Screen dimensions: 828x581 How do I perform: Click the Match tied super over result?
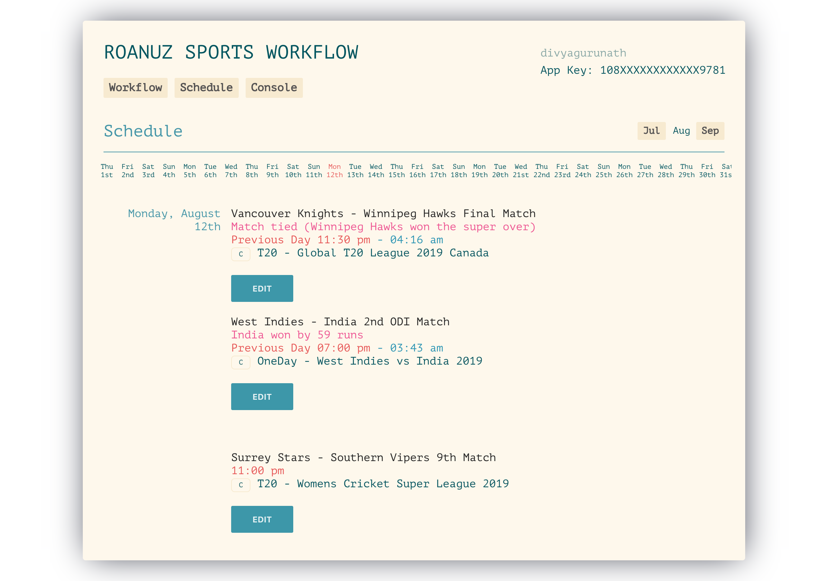[x=383, y=227]
